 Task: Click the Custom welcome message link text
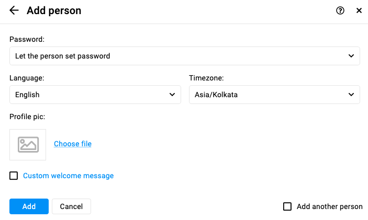68,176
